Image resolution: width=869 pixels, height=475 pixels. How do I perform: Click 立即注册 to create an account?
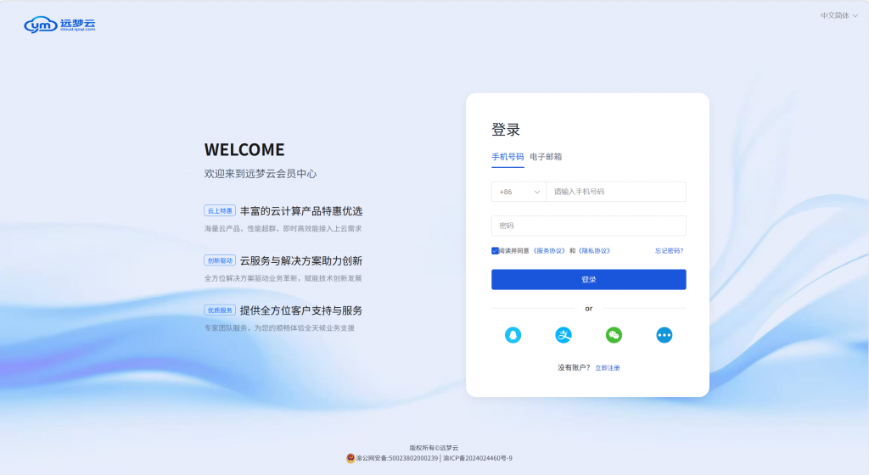tap(608, 368)
